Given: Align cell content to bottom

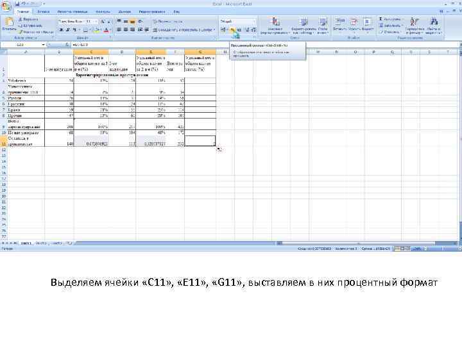Looking at the screenshot, I should click(x=132, y=22).
